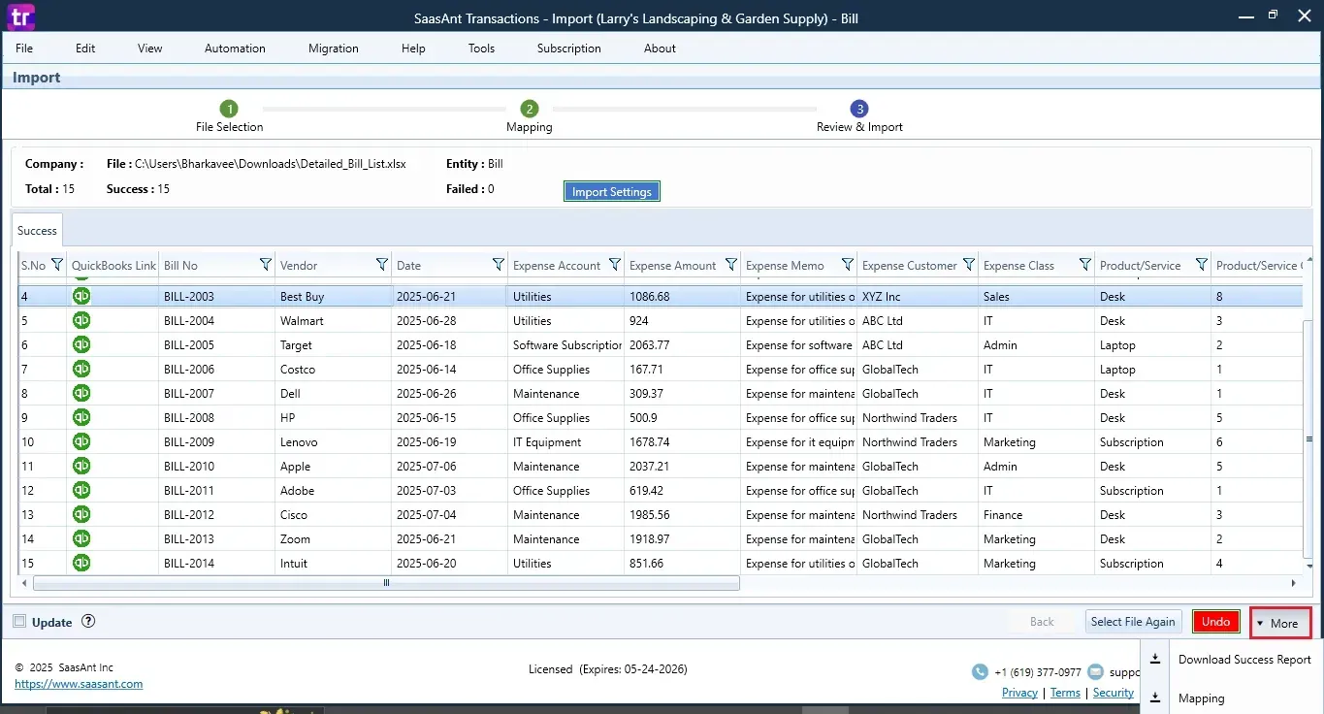
Task: Click Download Success Report download icon
Action: [x=1155, y=660]
